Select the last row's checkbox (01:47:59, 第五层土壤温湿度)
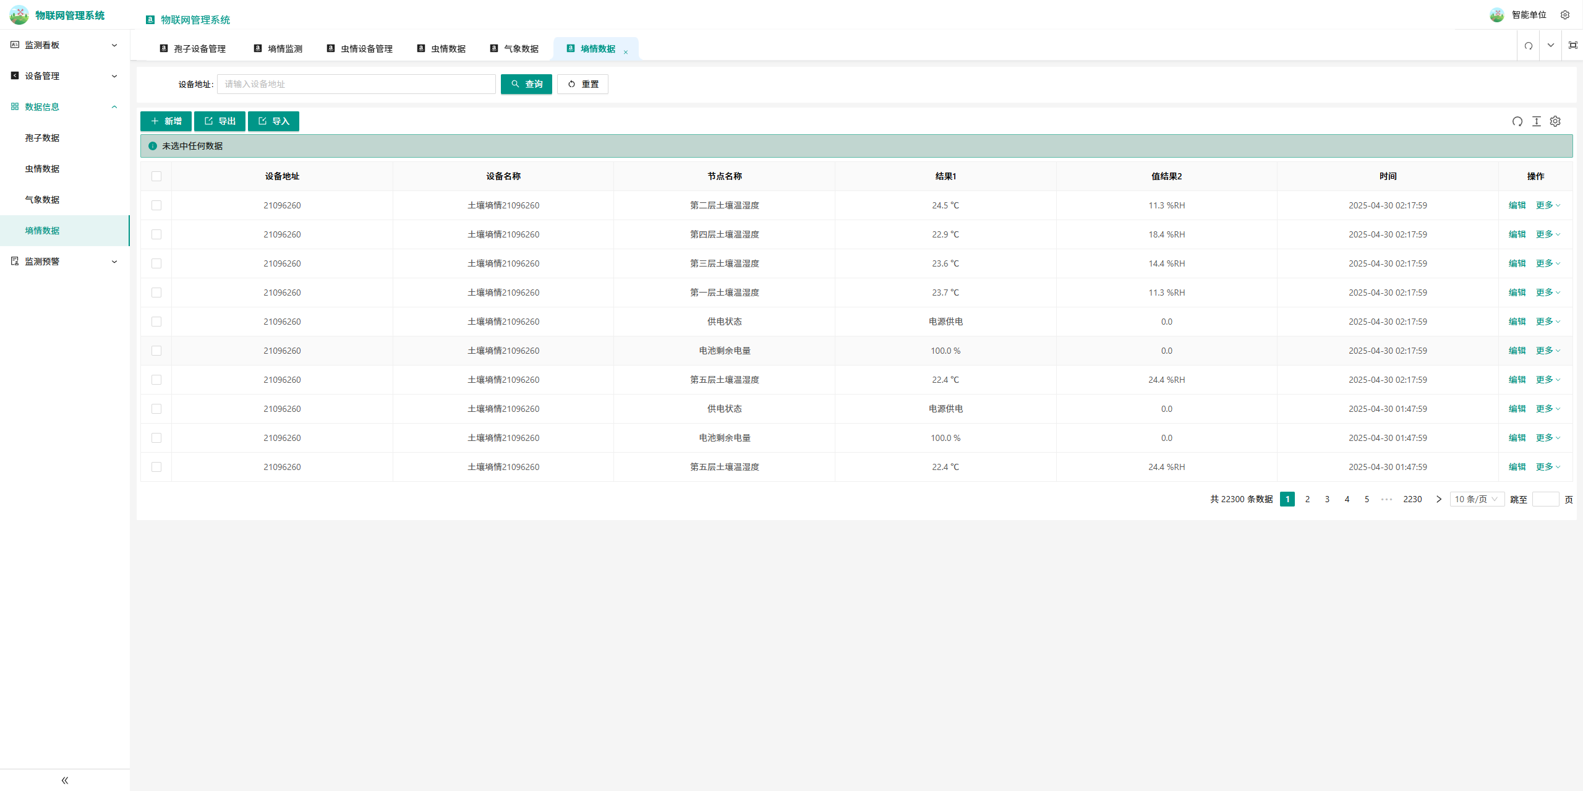 (x=156, y=467)
